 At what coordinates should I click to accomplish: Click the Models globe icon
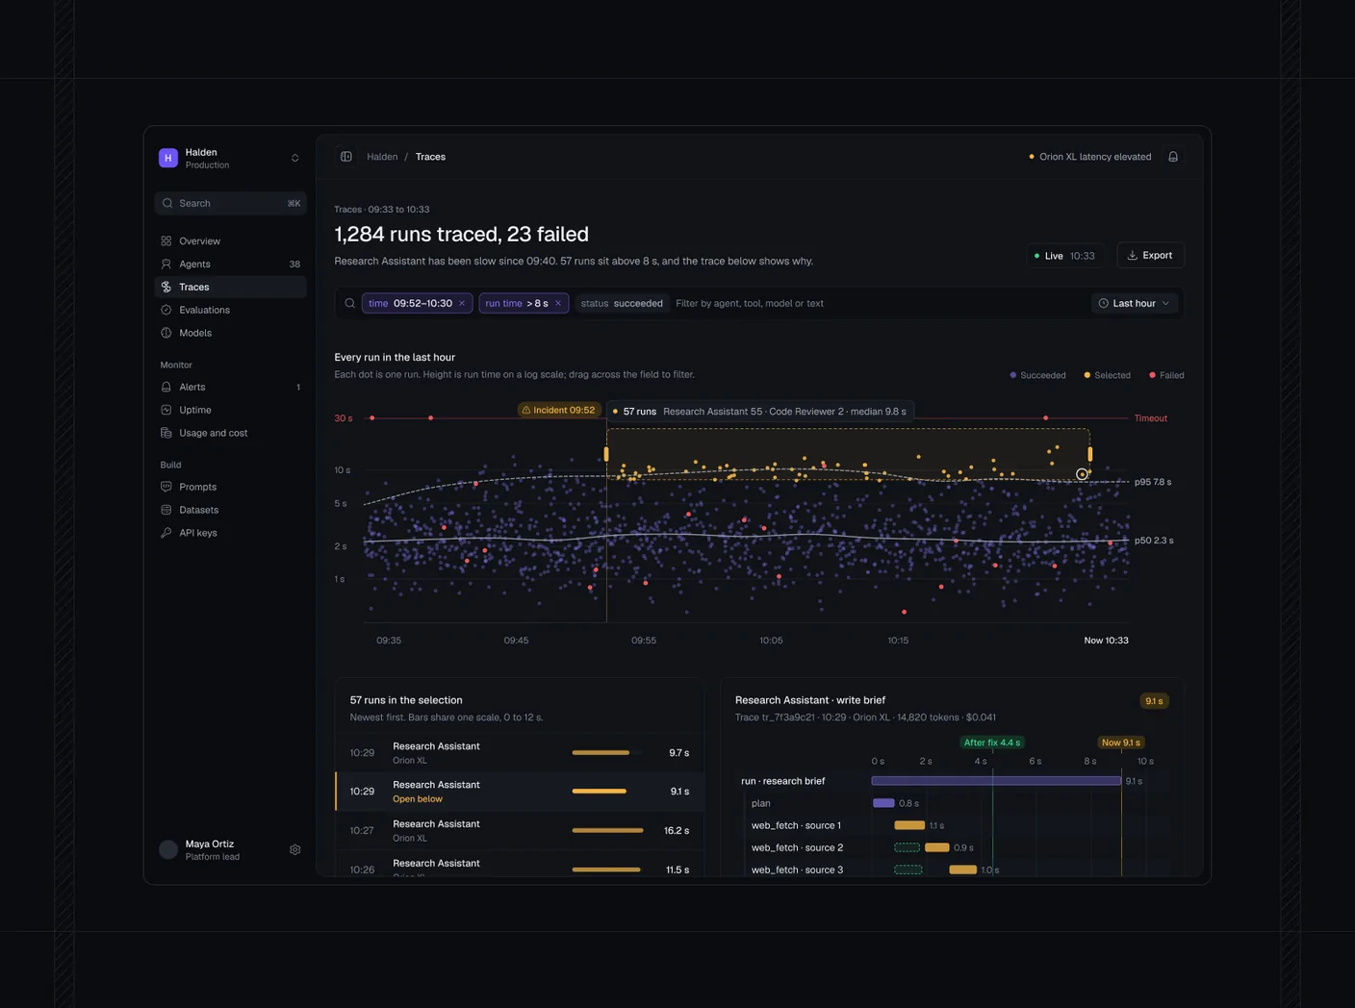[x=166, y=334]
